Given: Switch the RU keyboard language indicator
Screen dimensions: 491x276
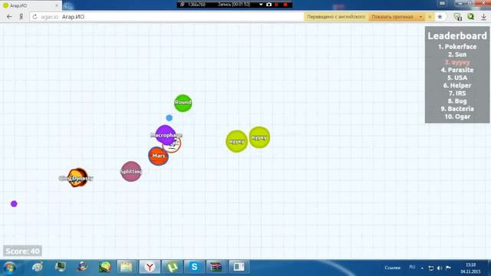Looking at the screenshot, I should pos(412,268).
